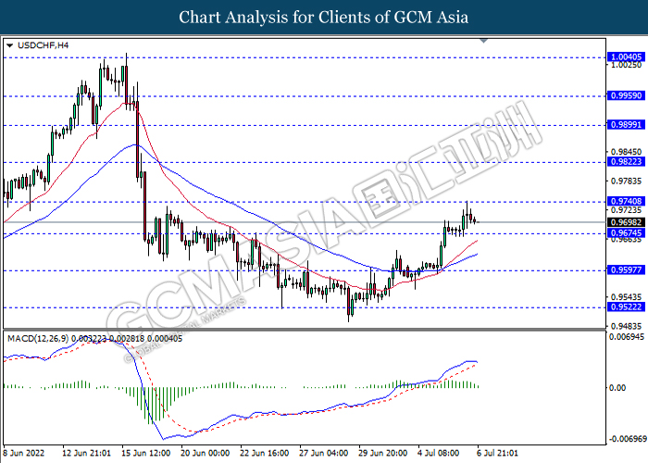Viewport: 648px width, 463px height.
Task: Click the 0.97835 axis price value
Action: pyautogui.click(x=627, y=181)
